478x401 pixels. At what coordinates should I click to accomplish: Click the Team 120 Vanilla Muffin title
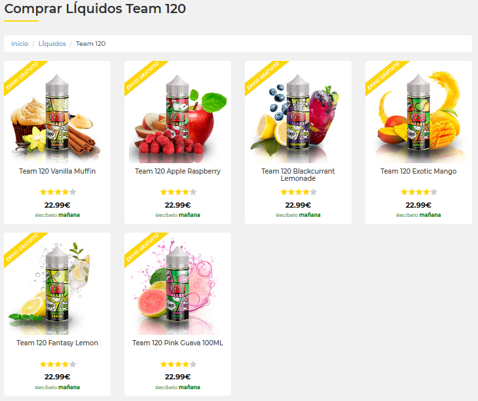click(x=58, y=171)
